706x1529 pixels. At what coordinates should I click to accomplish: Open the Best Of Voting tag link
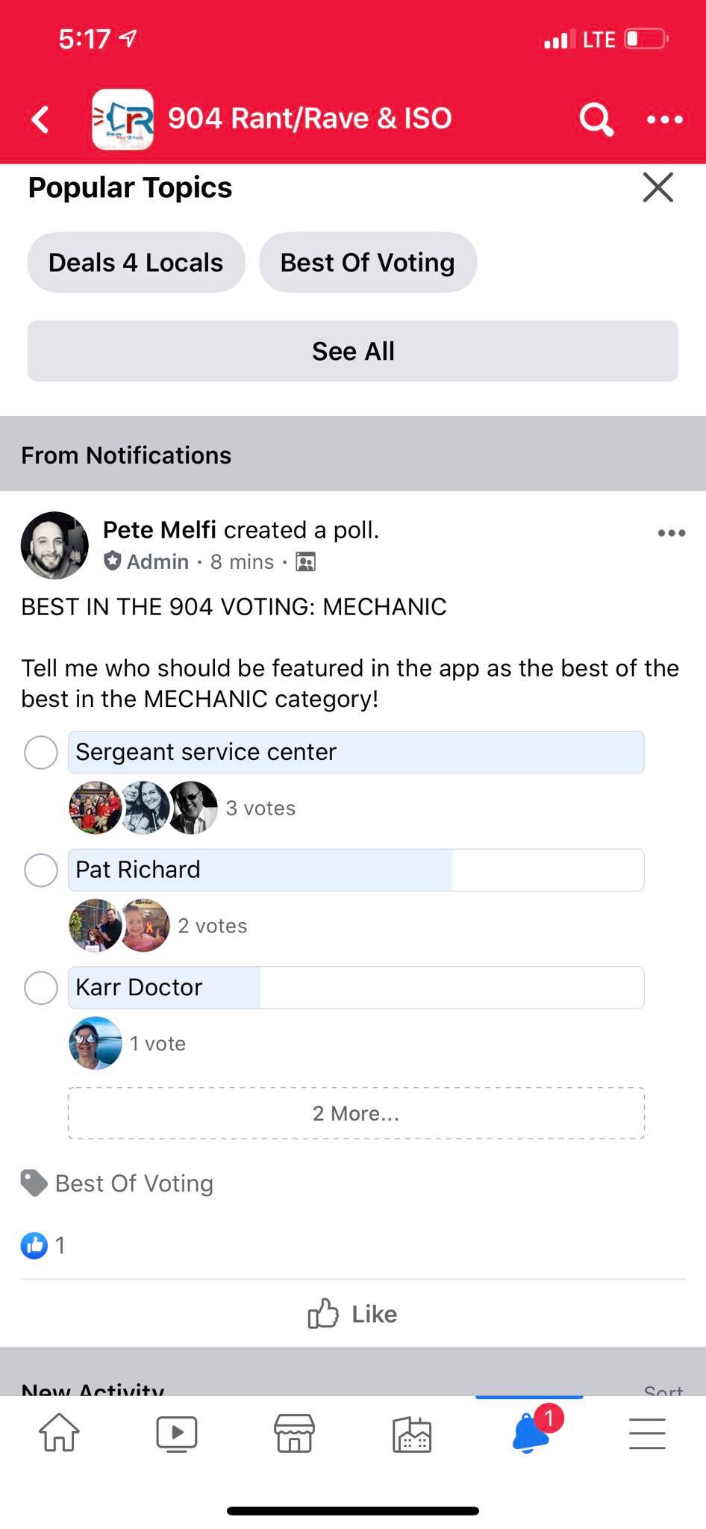click(134, 1183)
